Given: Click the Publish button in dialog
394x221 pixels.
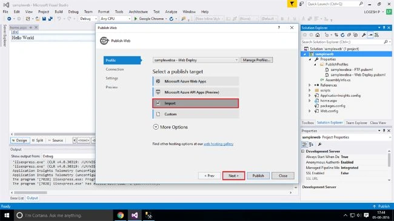Looking at the screenshot, I should pos(258,176).
